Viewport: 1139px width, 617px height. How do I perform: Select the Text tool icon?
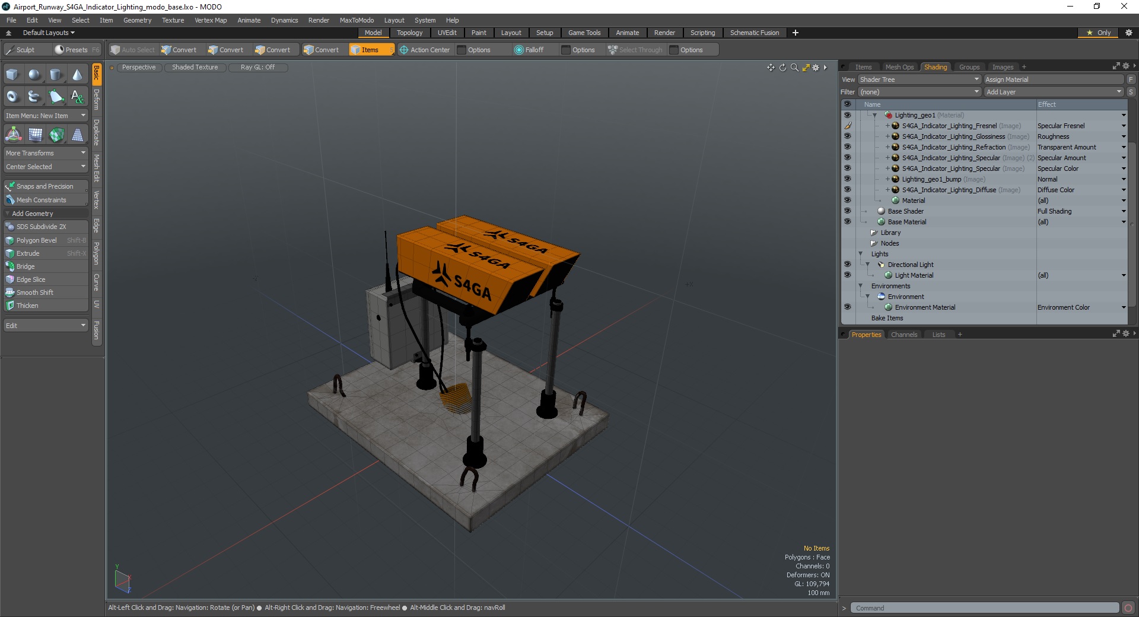pos(78,96)
